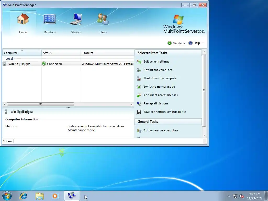Click the Connected status text
Viewport: 268px width, 201px height.
54,64
